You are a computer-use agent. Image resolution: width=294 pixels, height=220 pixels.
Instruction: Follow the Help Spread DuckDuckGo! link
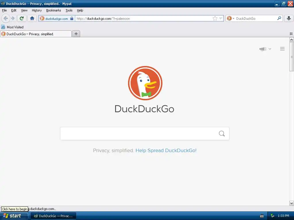click(166, 150)
